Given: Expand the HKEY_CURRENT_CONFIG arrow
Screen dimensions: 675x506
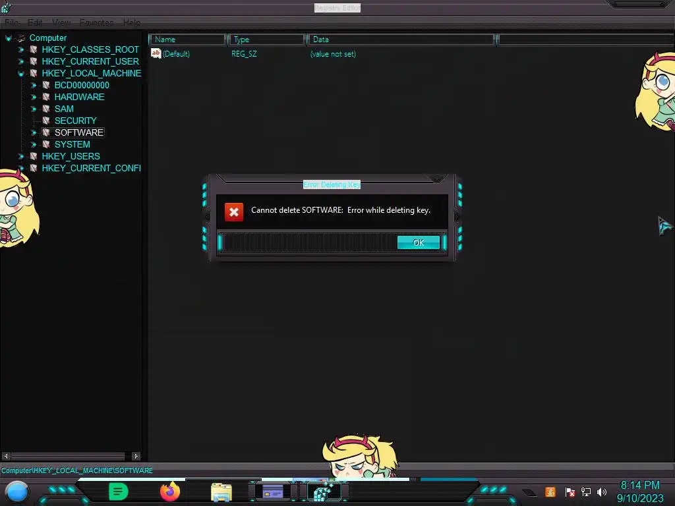Looking at the screenshot, I should 20,168.
